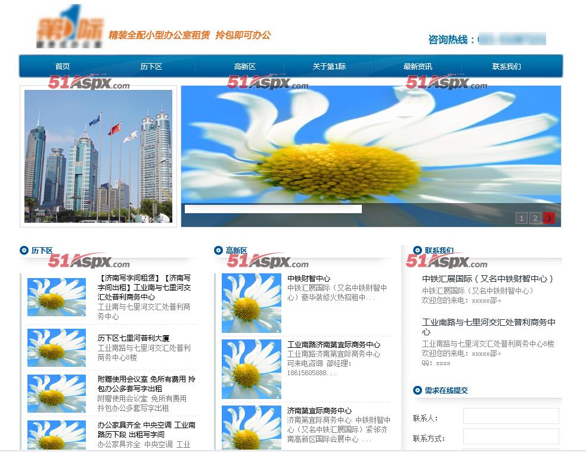Open listing 附赠使用会议室 免所有费用
Viewport: 586px width, 452px height.
click(x=147, y=384)
